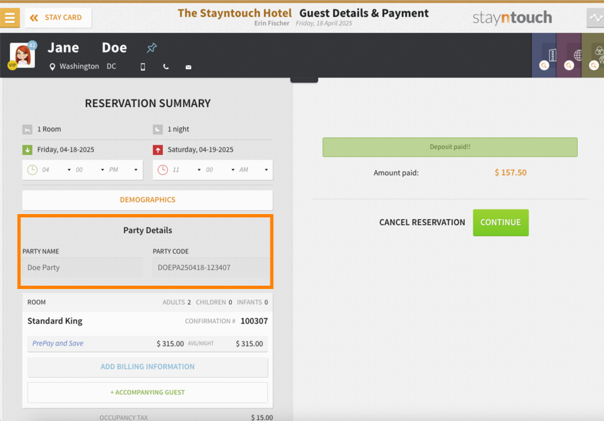Click confirmation number 100307
Screen dimensions: 604x421
[254, 321]
